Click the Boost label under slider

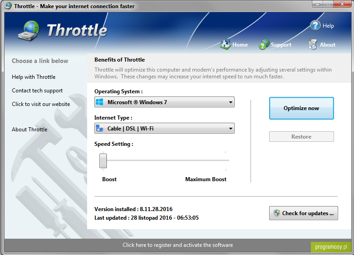[109, 179]
